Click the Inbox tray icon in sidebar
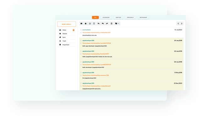 60,30
